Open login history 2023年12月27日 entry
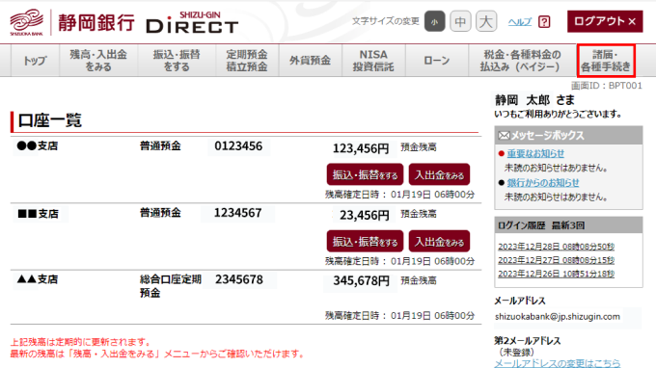 [x=556, y=260]
